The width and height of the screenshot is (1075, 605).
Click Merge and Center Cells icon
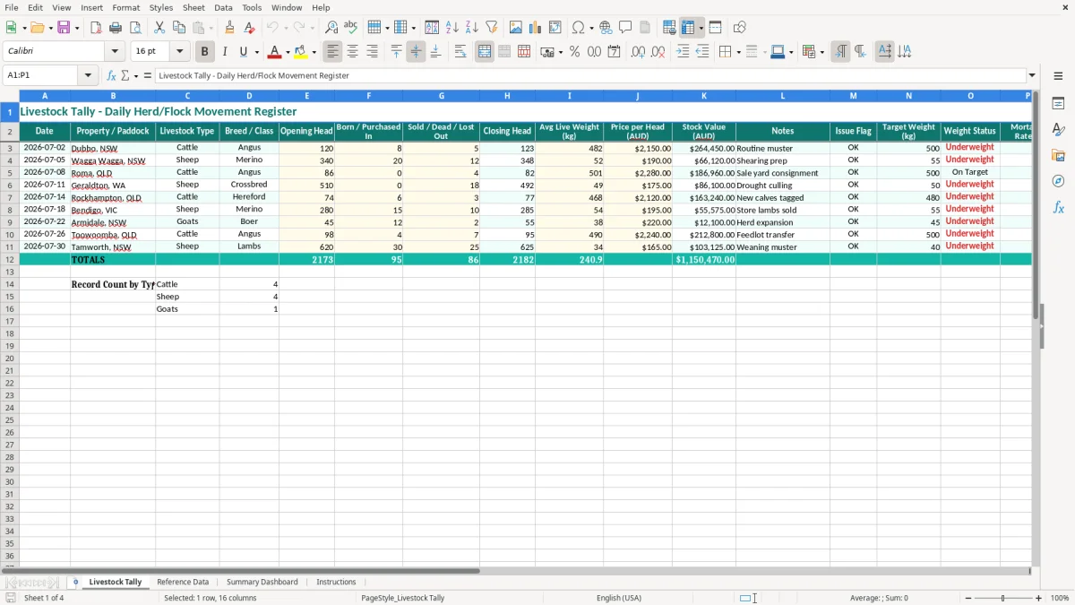485,52
